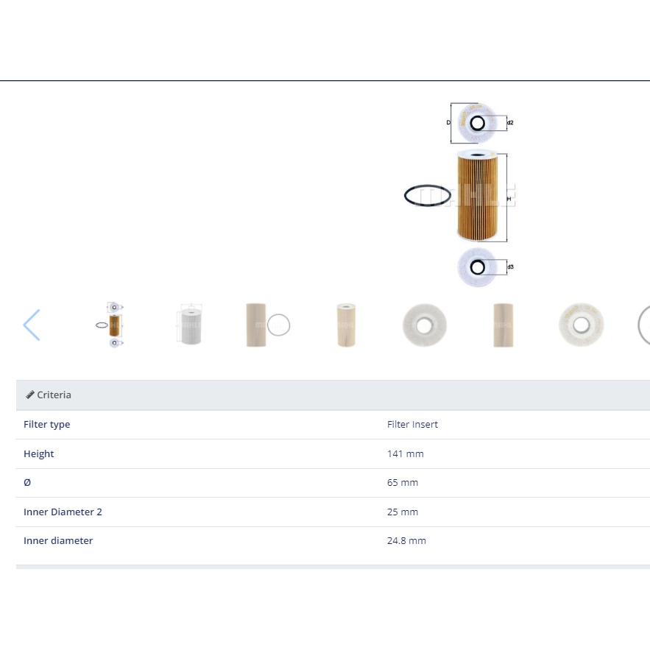Viewport: 650px width, 650px height.
Task: Click the black O-ring seal in main image
Action: click(427, 195)
